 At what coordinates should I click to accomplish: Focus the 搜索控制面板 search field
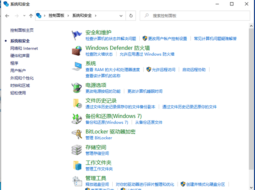click(x=195, y=16)
